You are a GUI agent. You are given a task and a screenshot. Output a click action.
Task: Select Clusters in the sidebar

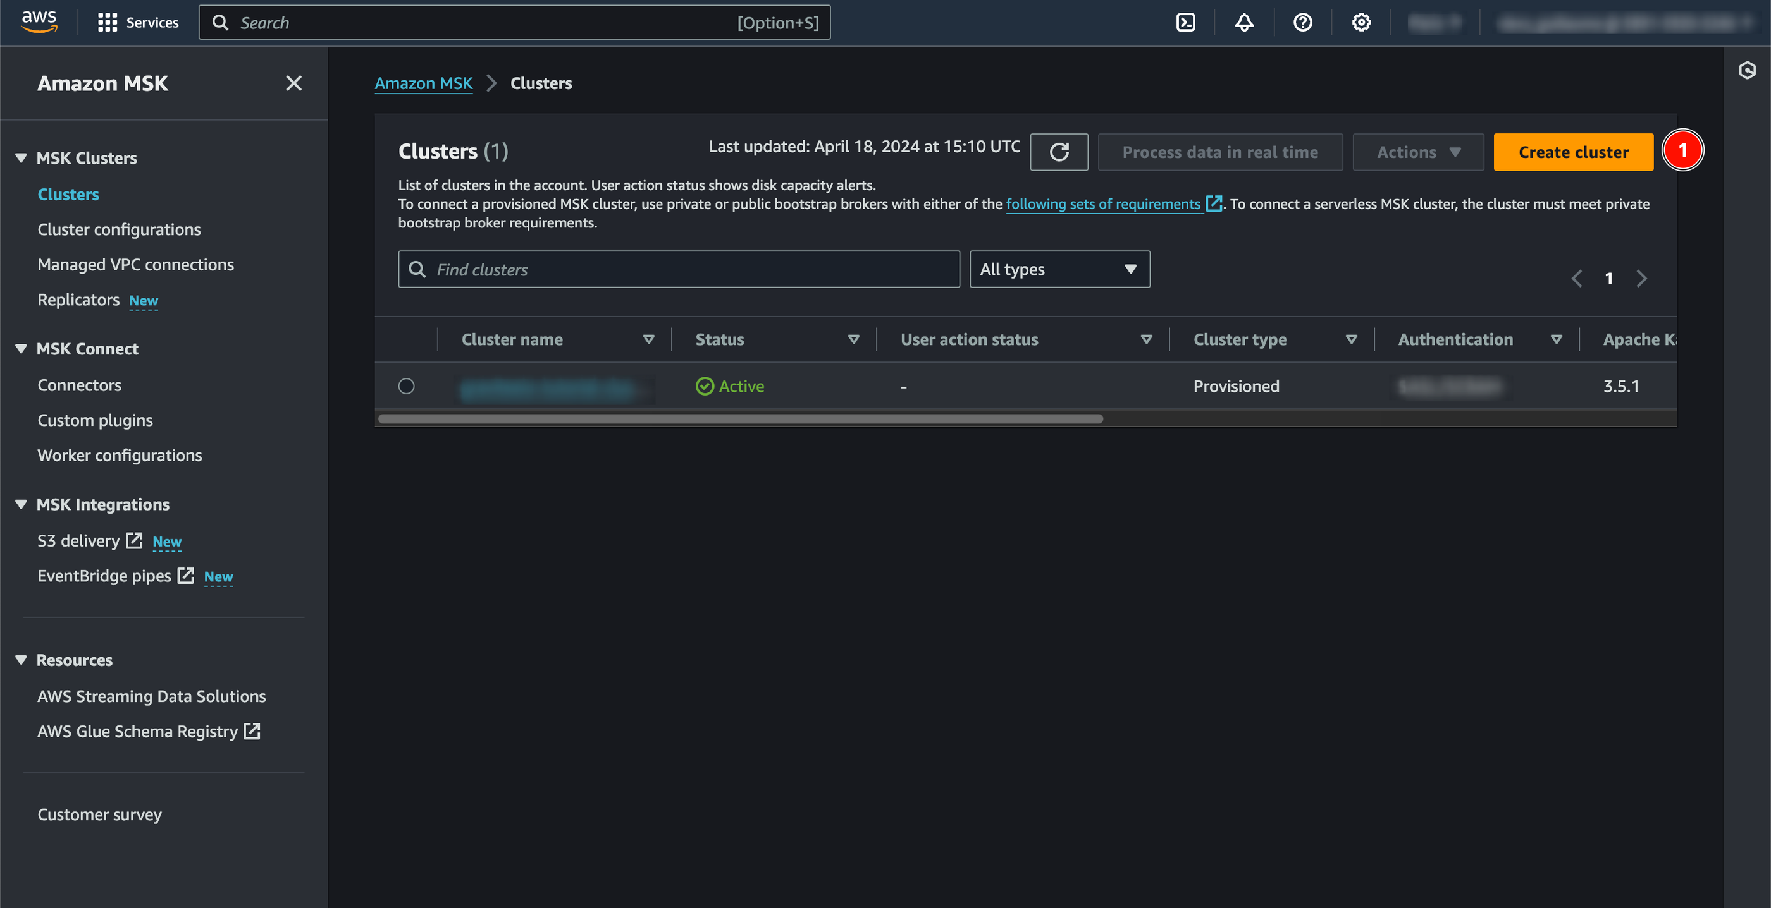68,195
